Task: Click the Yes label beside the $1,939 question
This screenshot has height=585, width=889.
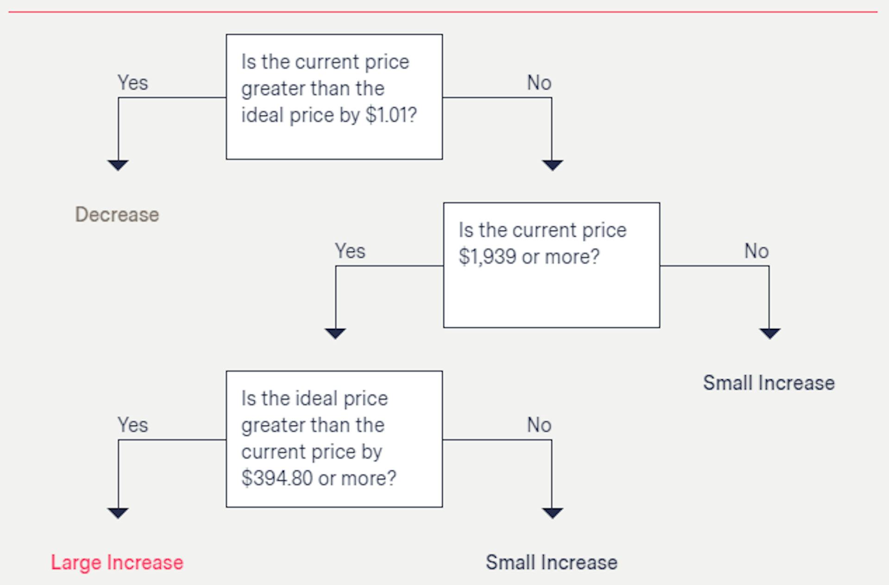Action: coord(350,251)
